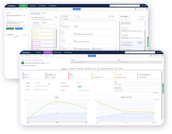Click the actions list scrollbar
Viewport: 172px width, 134px height.
point(56,38)
